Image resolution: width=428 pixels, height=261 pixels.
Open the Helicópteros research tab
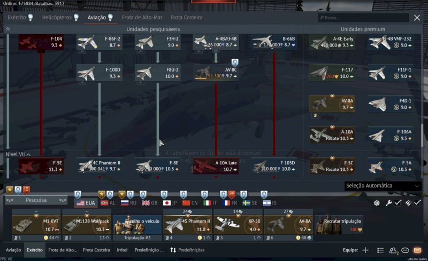(60, 18)
